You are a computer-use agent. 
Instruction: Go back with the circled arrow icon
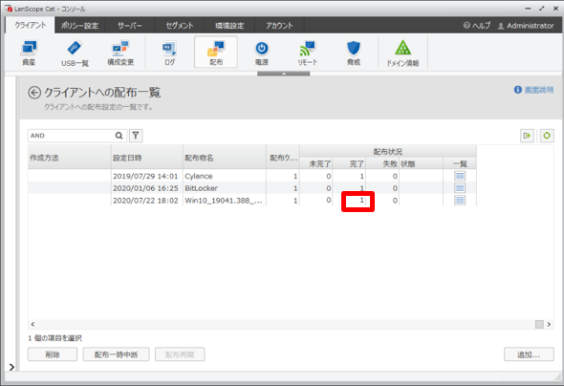pos(34,93)
